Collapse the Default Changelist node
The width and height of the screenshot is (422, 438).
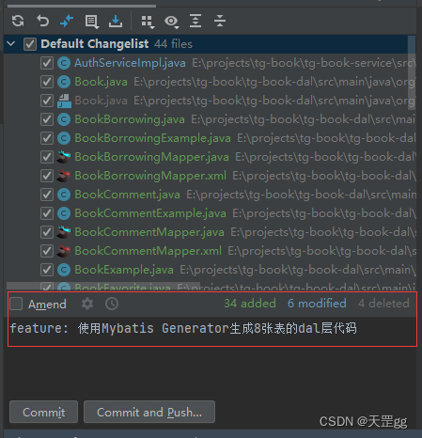tap(11, 44)
